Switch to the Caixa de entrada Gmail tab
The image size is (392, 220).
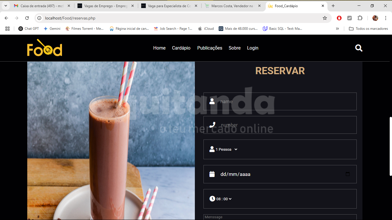(x=42, y=6)
